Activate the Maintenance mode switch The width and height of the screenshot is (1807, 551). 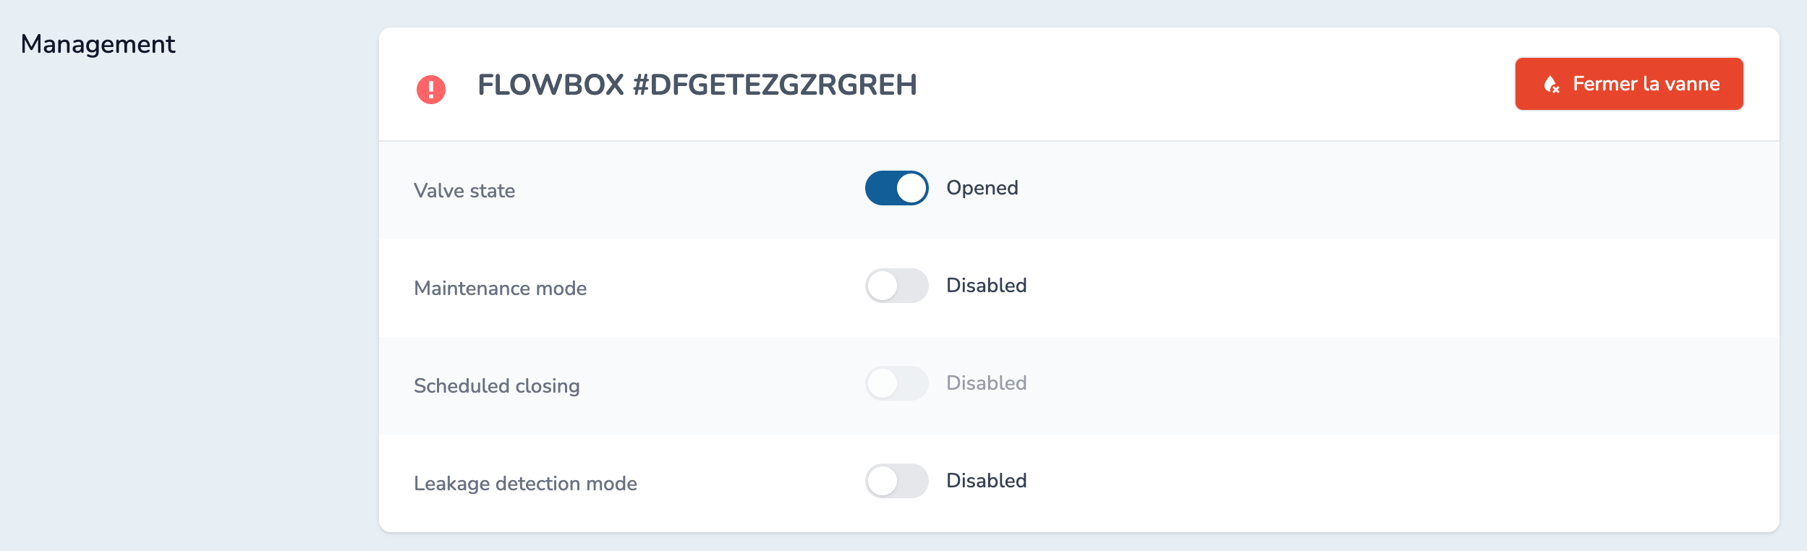897,286
